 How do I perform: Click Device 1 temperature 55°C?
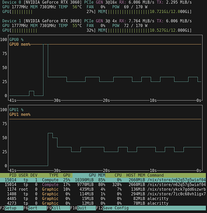[77, 26]
